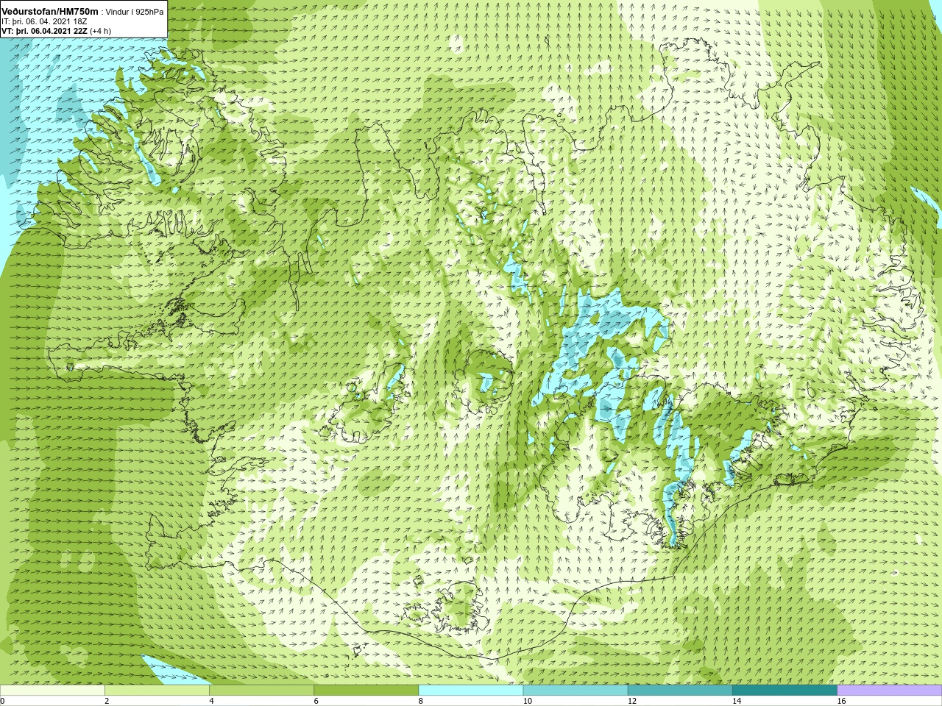Image resolution: width=942 pixels, height=706 pixels.
Task: Click the IT initial time line 18Z
Action: point(44,21)
